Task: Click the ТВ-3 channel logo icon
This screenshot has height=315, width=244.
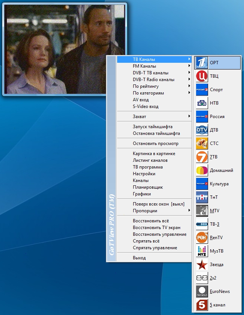Action: pos(202,224)
